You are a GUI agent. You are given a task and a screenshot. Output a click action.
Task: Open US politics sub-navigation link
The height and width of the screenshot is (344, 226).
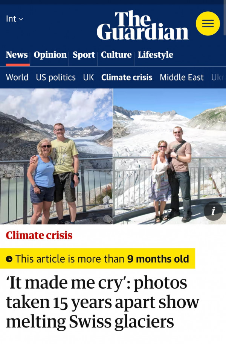coord(56,78)
